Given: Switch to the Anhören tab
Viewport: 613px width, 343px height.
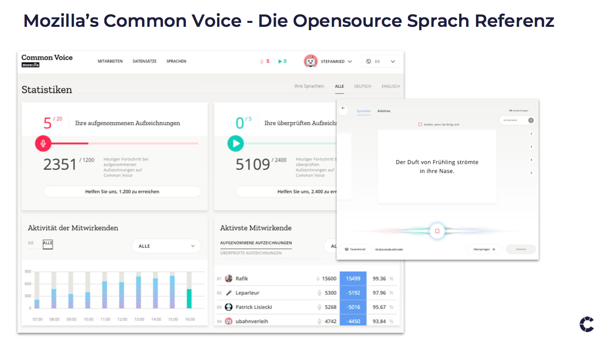Looking at the screenshot, I should click(384, 111).
